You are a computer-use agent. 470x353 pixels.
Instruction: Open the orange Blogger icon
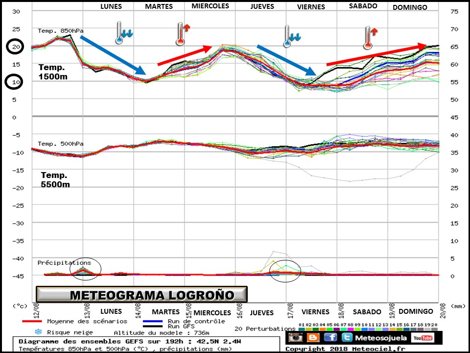[x=313, y=337]
